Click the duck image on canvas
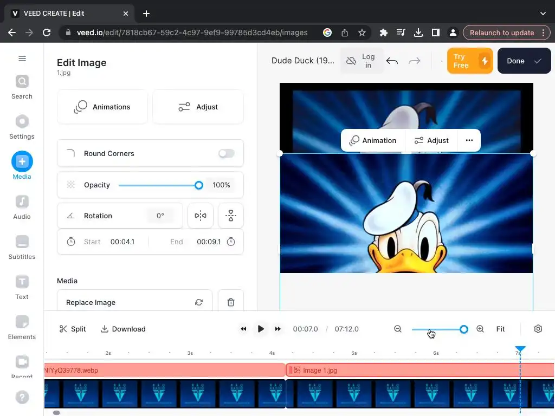Viewport: 555px width, 416px height. coord(406,213)
